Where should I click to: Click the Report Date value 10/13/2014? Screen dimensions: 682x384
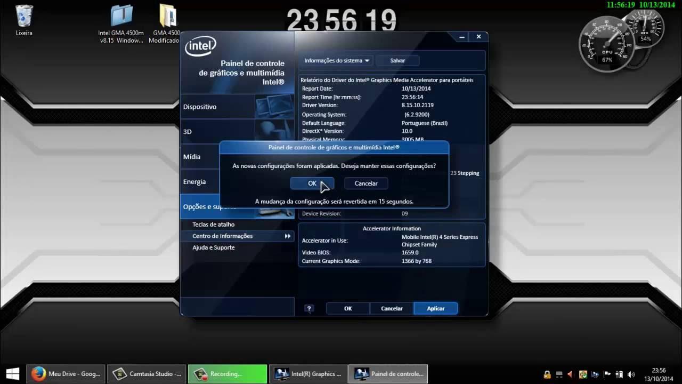point(416,89)
